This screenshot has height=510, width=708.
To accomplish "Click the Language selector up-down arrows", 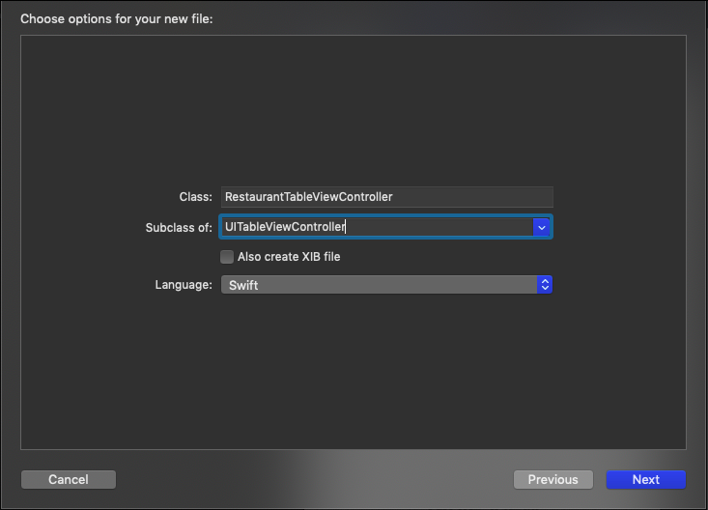I will coord(545,285).
